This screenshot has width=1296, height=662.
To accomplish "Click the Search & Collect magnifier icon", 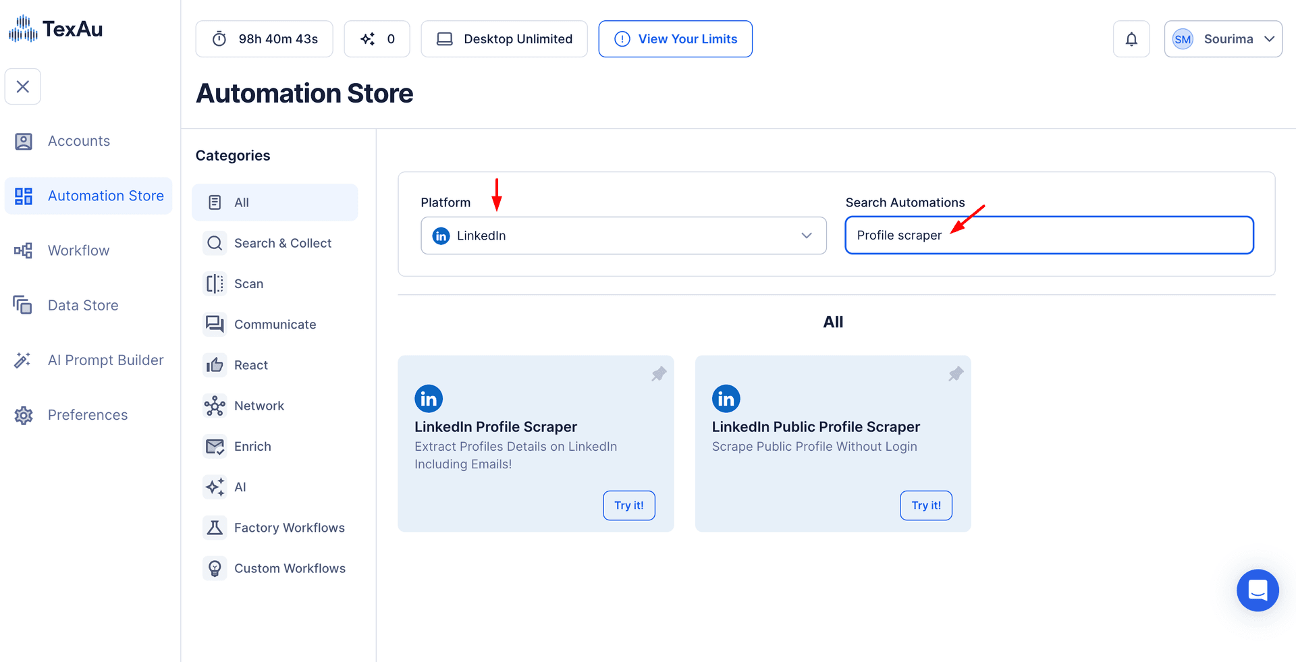I will coord(215,243).
